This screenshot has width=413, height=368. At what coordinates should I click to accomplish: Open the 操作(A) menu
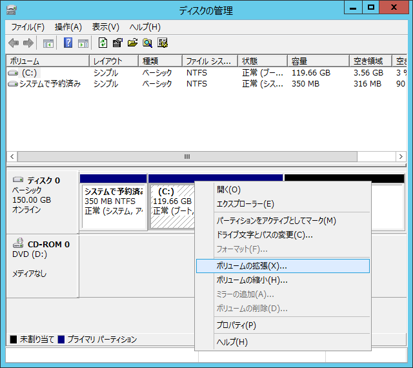68,27
